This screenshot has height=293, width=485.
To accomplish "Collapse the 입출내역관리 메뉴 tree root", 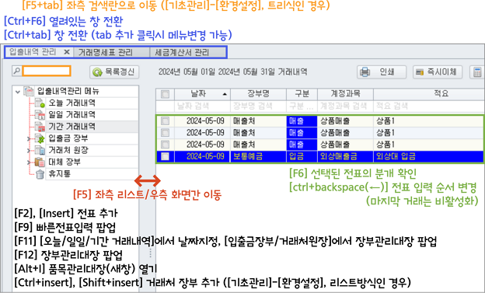I will coord(18,92).
